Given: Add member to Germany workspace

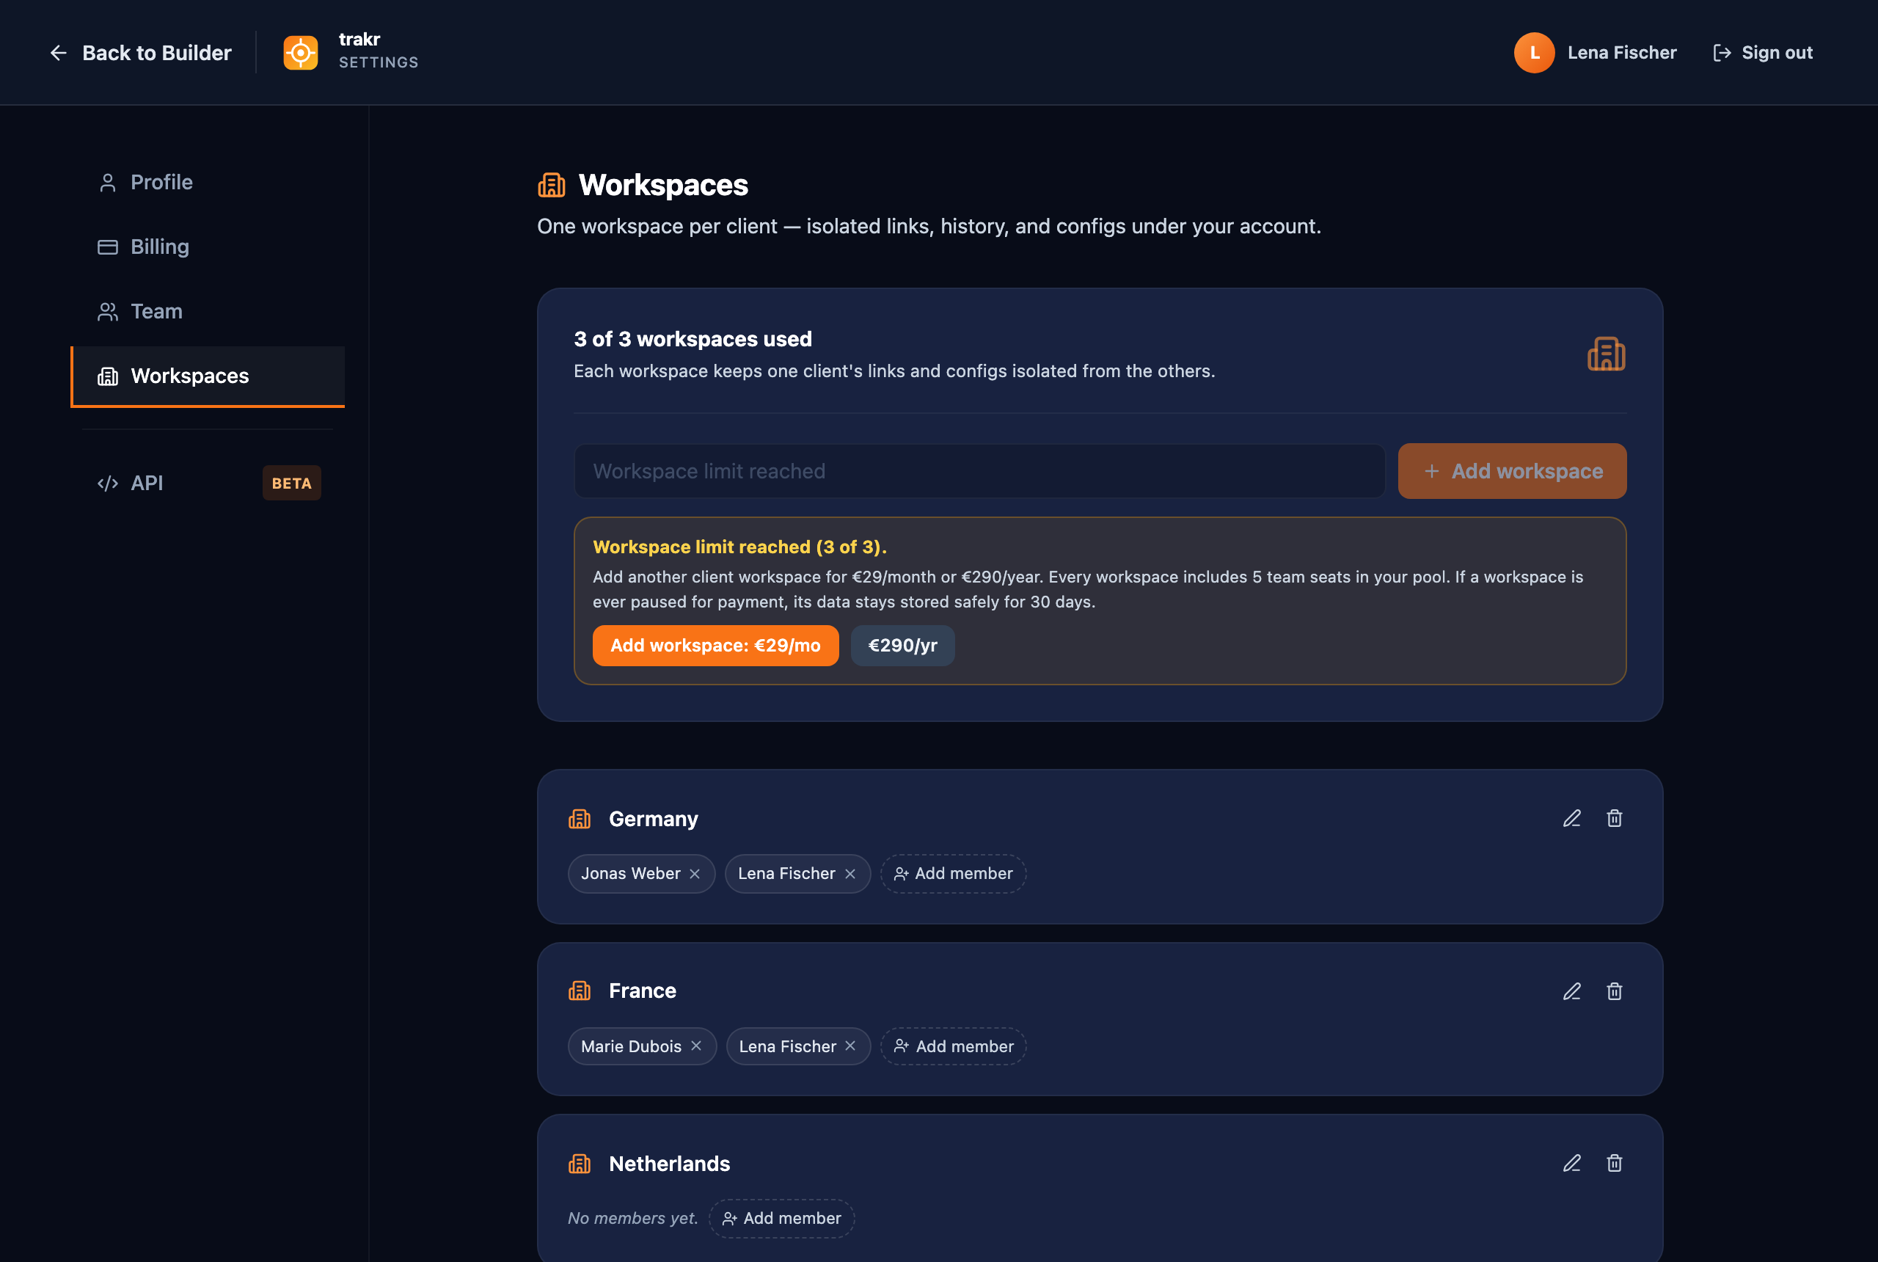Looking at the screenshot, I should pos(953,874).
